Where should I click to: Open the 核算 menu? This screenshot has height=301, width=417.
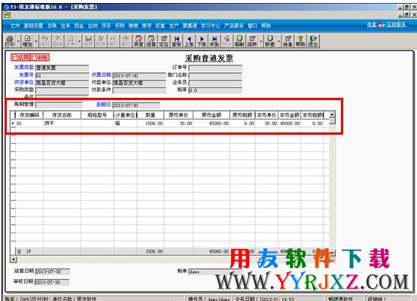[160, 26]
